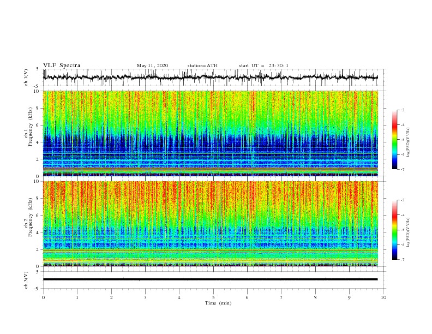
Task: Click the ch.1 voltage waveform trace
Action: [x=210, y=77]
